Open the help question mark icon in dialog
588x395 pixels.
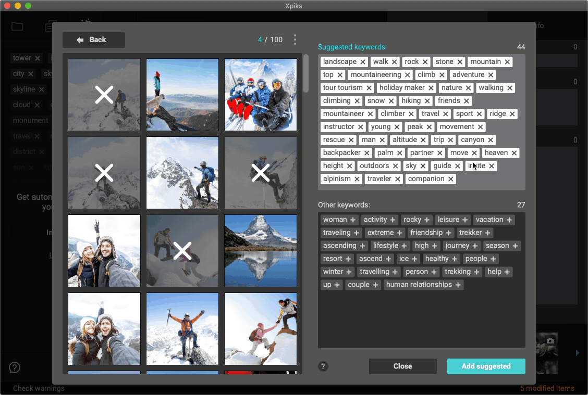[323, 366]
